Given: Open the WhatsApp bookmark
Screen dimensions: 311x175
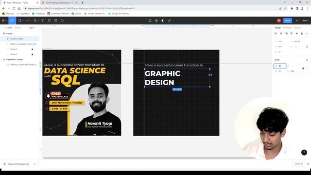Looking at the screenshot, I should pos(38,14).
